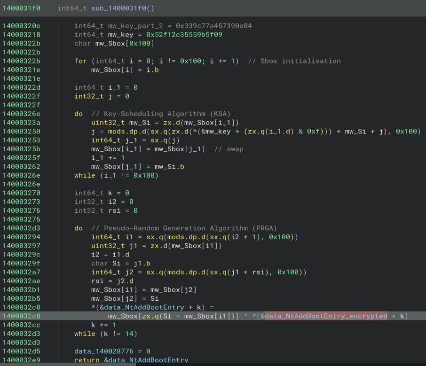Click address 140003253 in the gutter
This screenshot has height=366, width=426.
coord(22,140)
